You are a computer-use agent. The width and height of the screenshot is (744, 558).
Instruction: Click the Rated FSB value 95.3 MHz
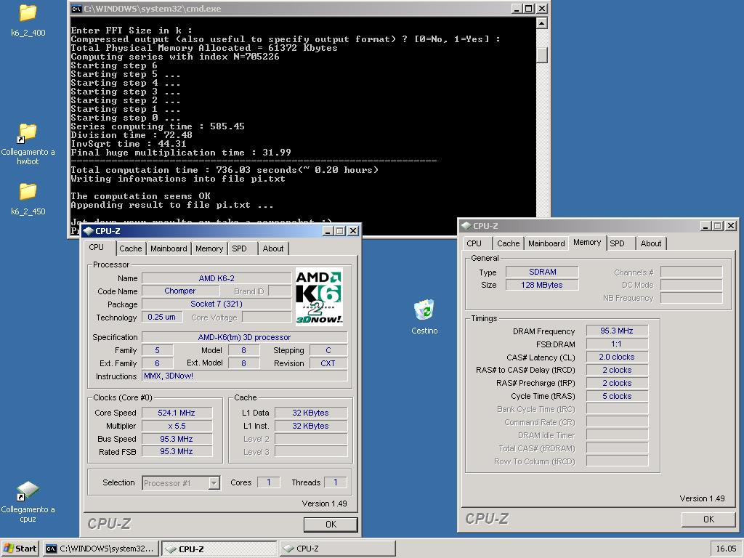(x=176, y=452)
